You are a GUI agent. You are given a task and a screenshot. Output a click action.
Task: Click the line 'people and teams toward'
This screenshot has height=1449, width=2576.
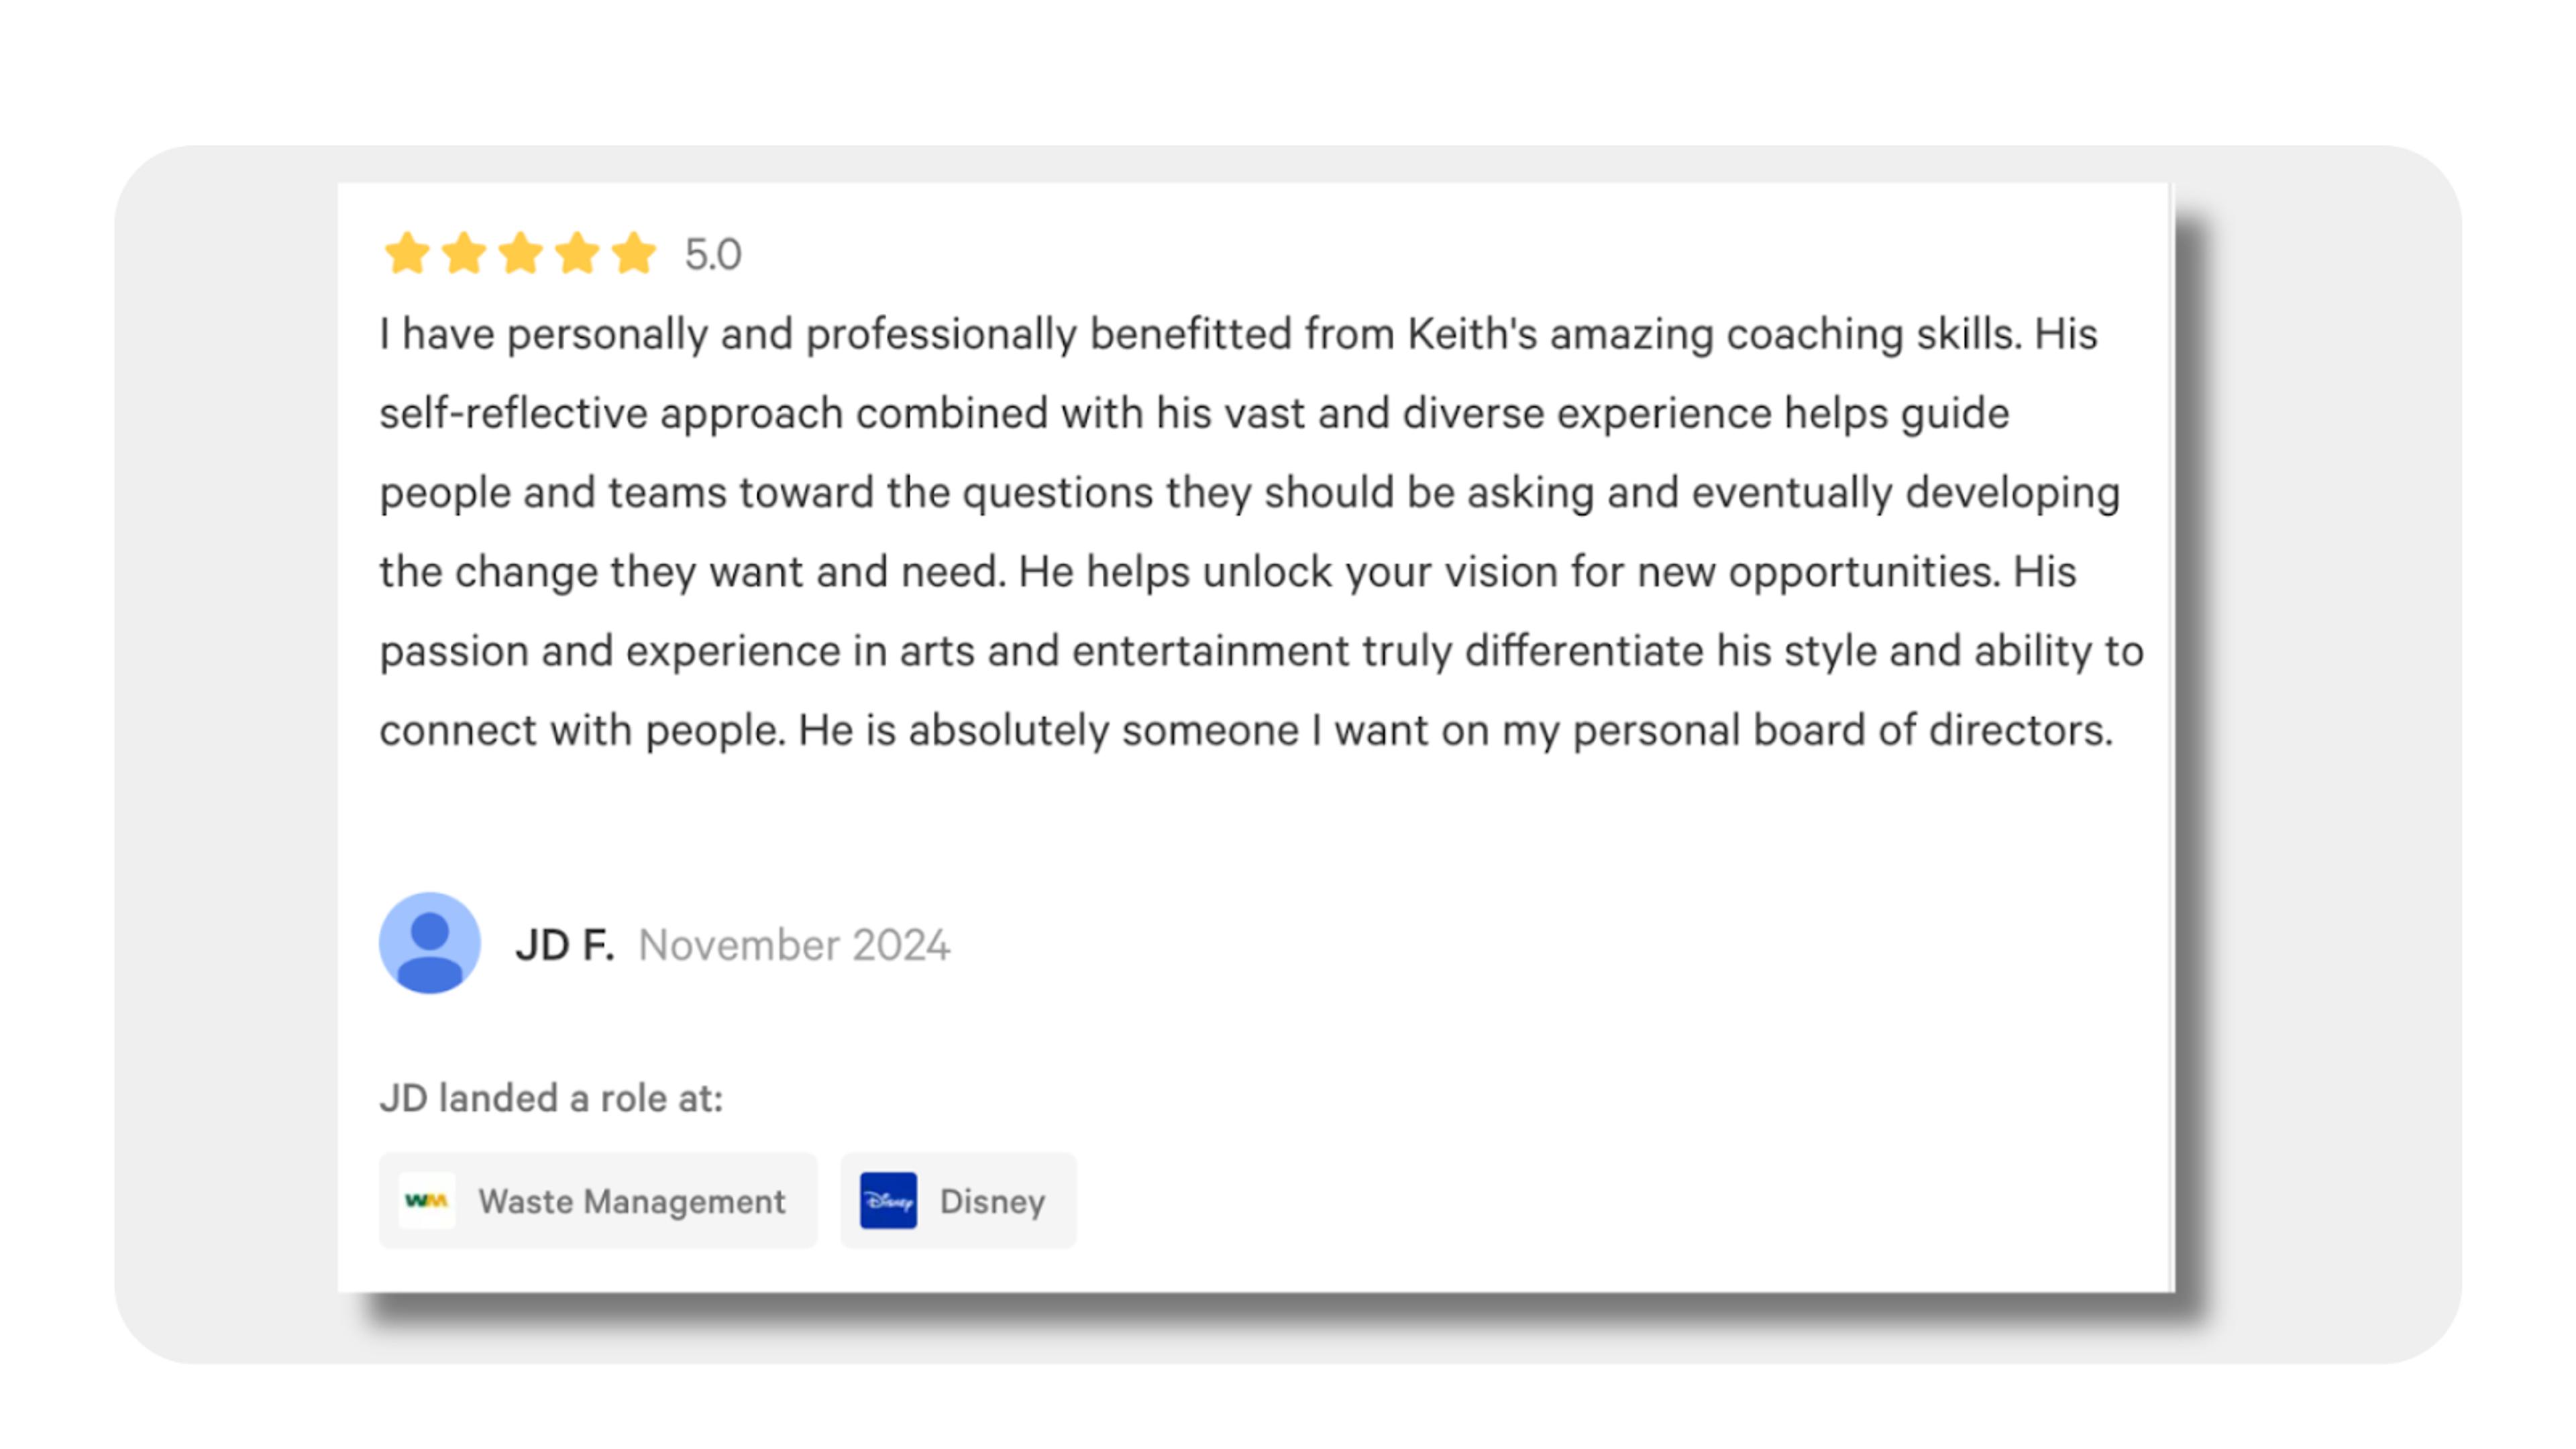(1249, 492)
